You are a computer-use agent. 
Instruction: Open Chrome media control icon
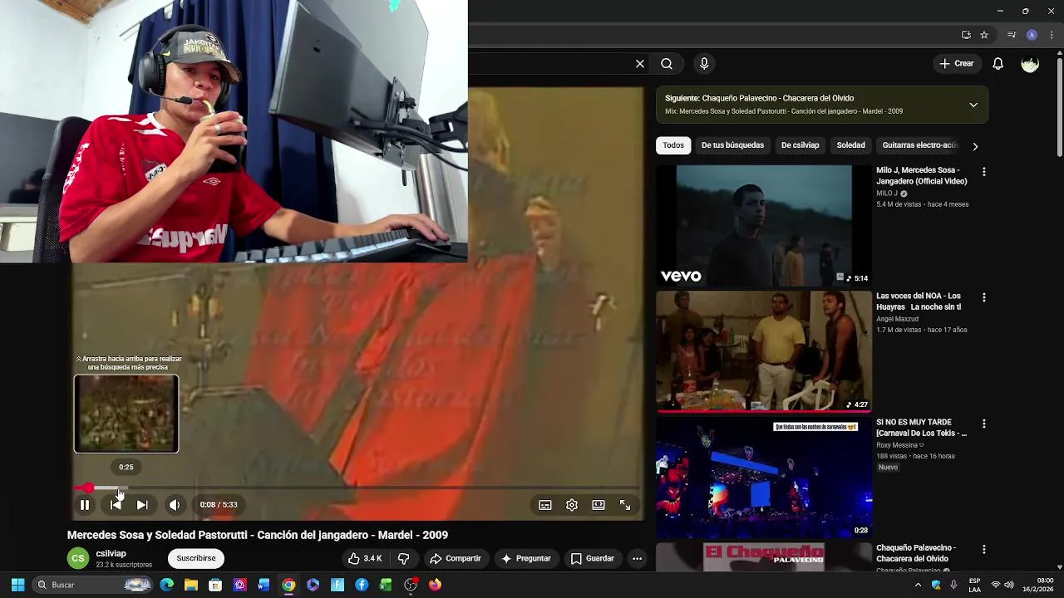point(1012,35)
